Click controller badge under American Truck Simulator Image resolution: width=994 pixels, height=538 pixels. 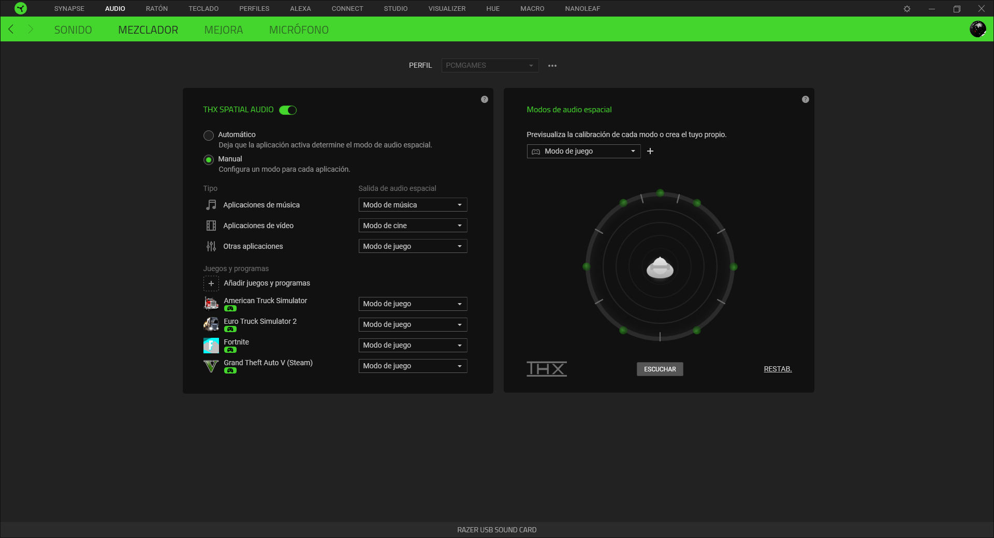pyautogui.click(x=230, y=309)
